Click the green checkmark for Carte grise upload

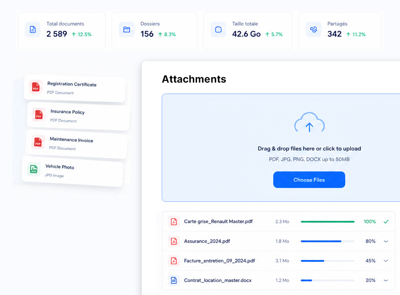click(x=386, y=222)
